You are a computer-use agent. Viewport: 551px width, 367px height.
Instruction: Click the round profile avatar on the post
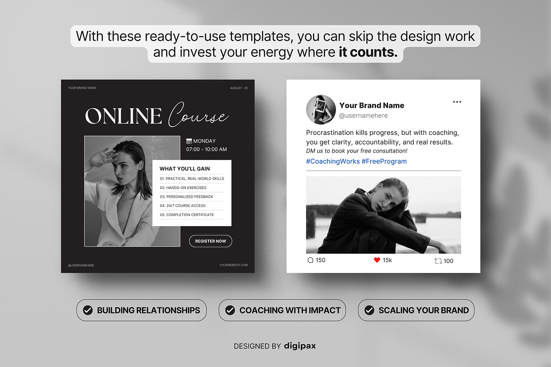click(321, 110)
